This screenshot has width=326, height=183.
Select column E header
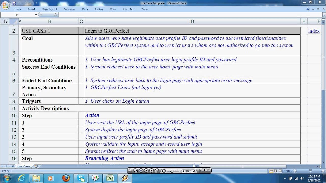[304, 22]
